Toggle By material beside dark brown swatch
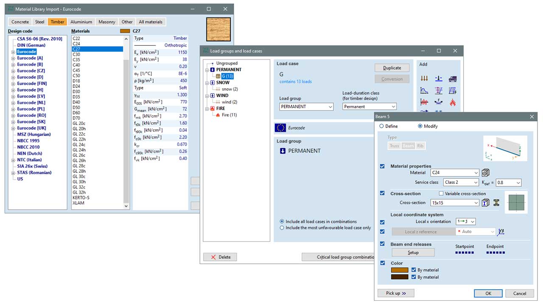Image resolution: width=543 pixels, height=305 pixels. [x=414, y=277]
